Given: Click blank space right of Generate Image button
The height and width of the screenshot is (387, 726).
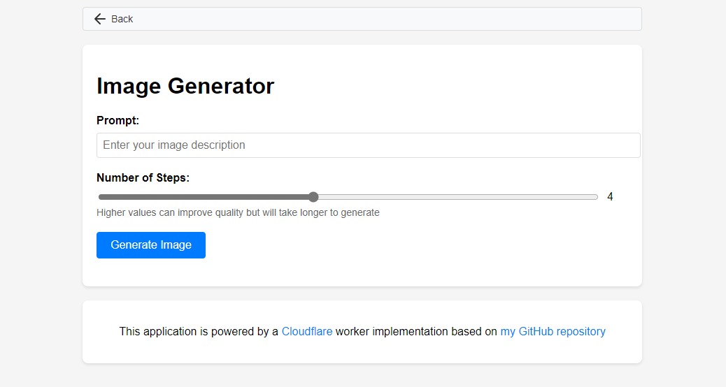Looking at the screenshot, I should (420, 245).
